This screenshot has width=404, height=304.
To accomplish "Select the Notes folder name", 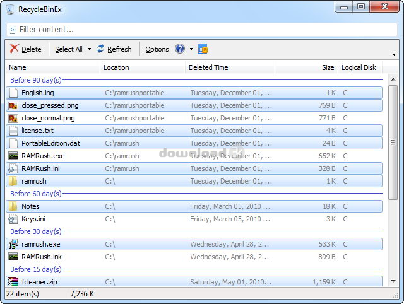I will click(30, 206).
